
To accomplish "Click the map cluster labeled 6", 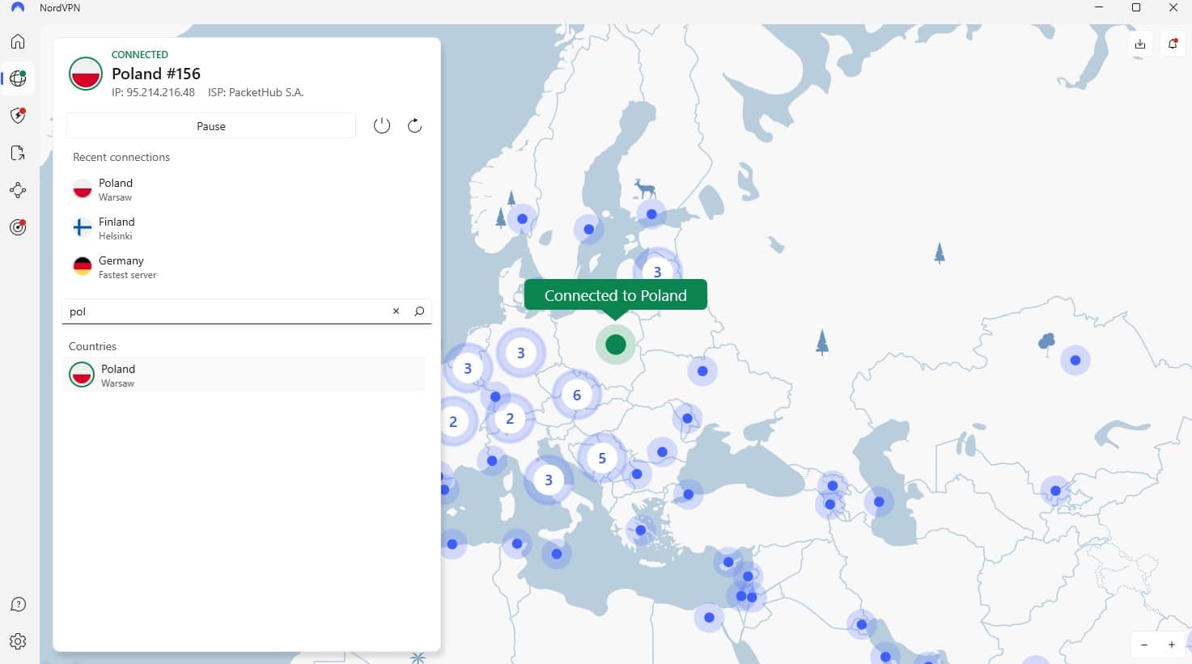I will click(x=577, y=395).
